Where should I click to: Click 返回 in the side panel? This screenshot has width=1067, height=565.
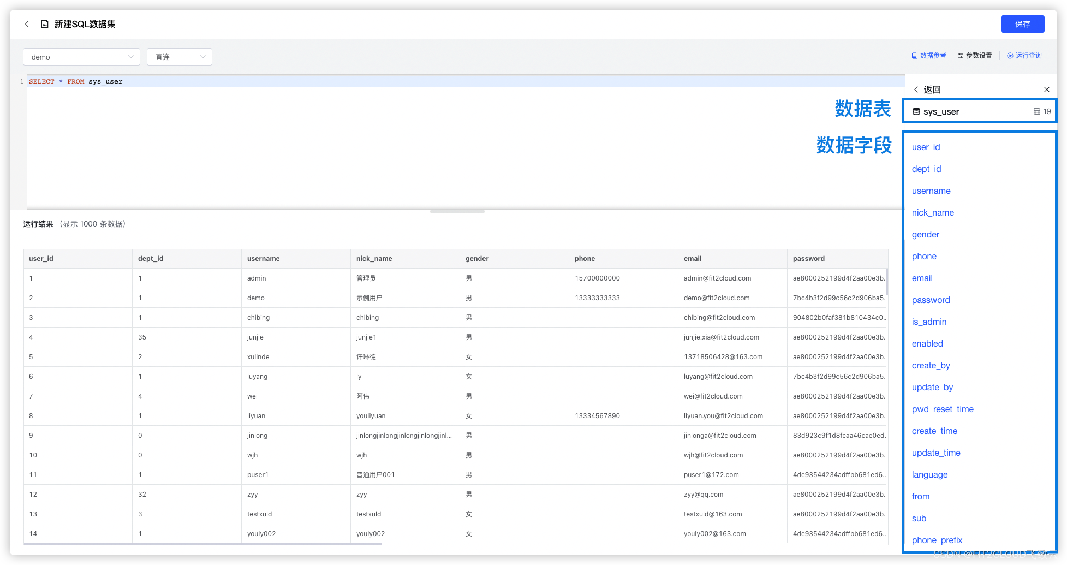pyautogui.click(x=932, y=90)
